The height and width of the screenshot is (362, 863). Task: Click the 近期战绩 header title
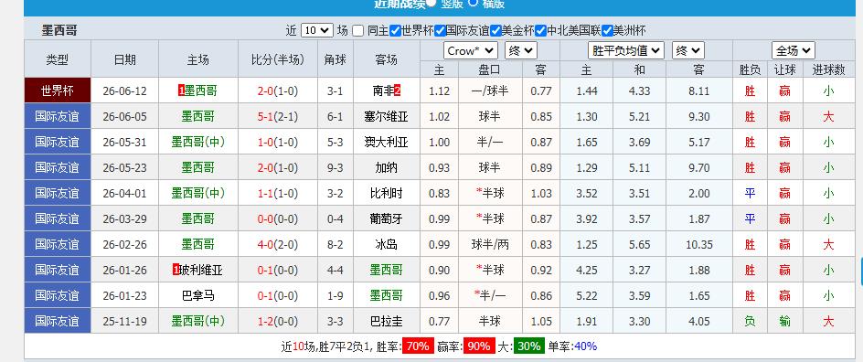click(400, 4)
